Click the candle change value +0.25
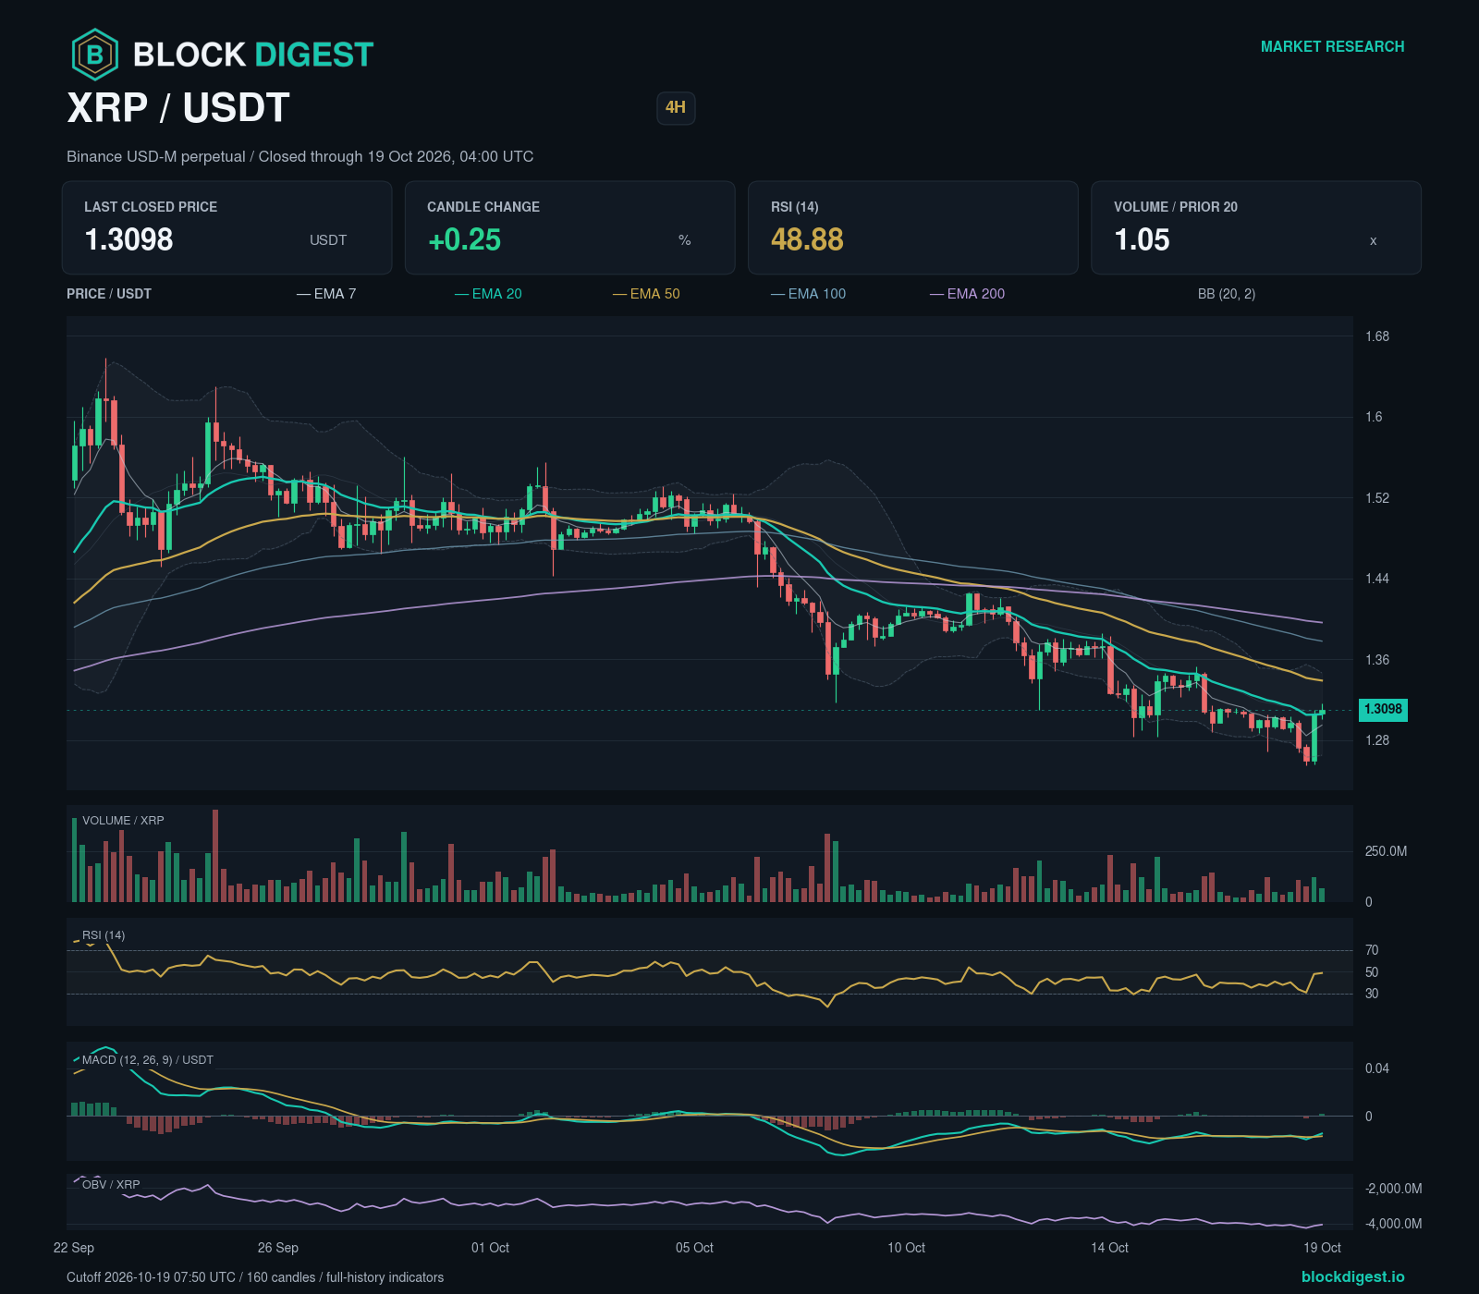 [x=464, y=239]
